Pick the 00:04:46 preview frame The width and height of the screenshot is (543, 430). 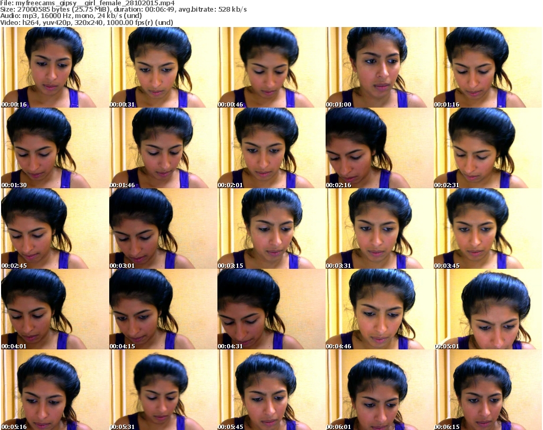380,309
